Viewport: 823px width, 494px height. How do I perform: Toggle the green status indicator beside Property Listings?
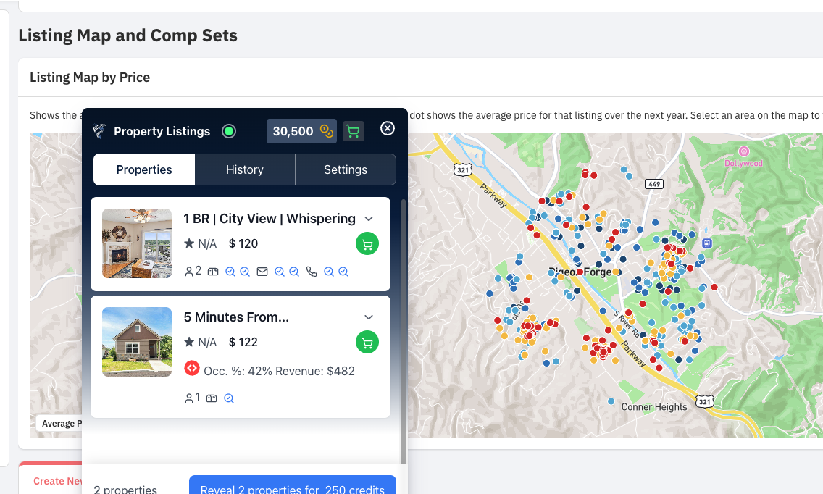coord(228,131)
